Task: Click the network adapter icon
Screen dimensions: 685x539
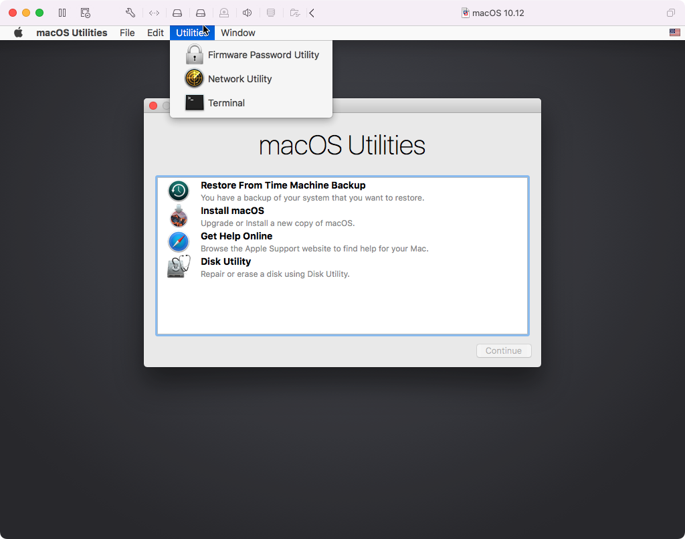Action: tap(155, 13)
